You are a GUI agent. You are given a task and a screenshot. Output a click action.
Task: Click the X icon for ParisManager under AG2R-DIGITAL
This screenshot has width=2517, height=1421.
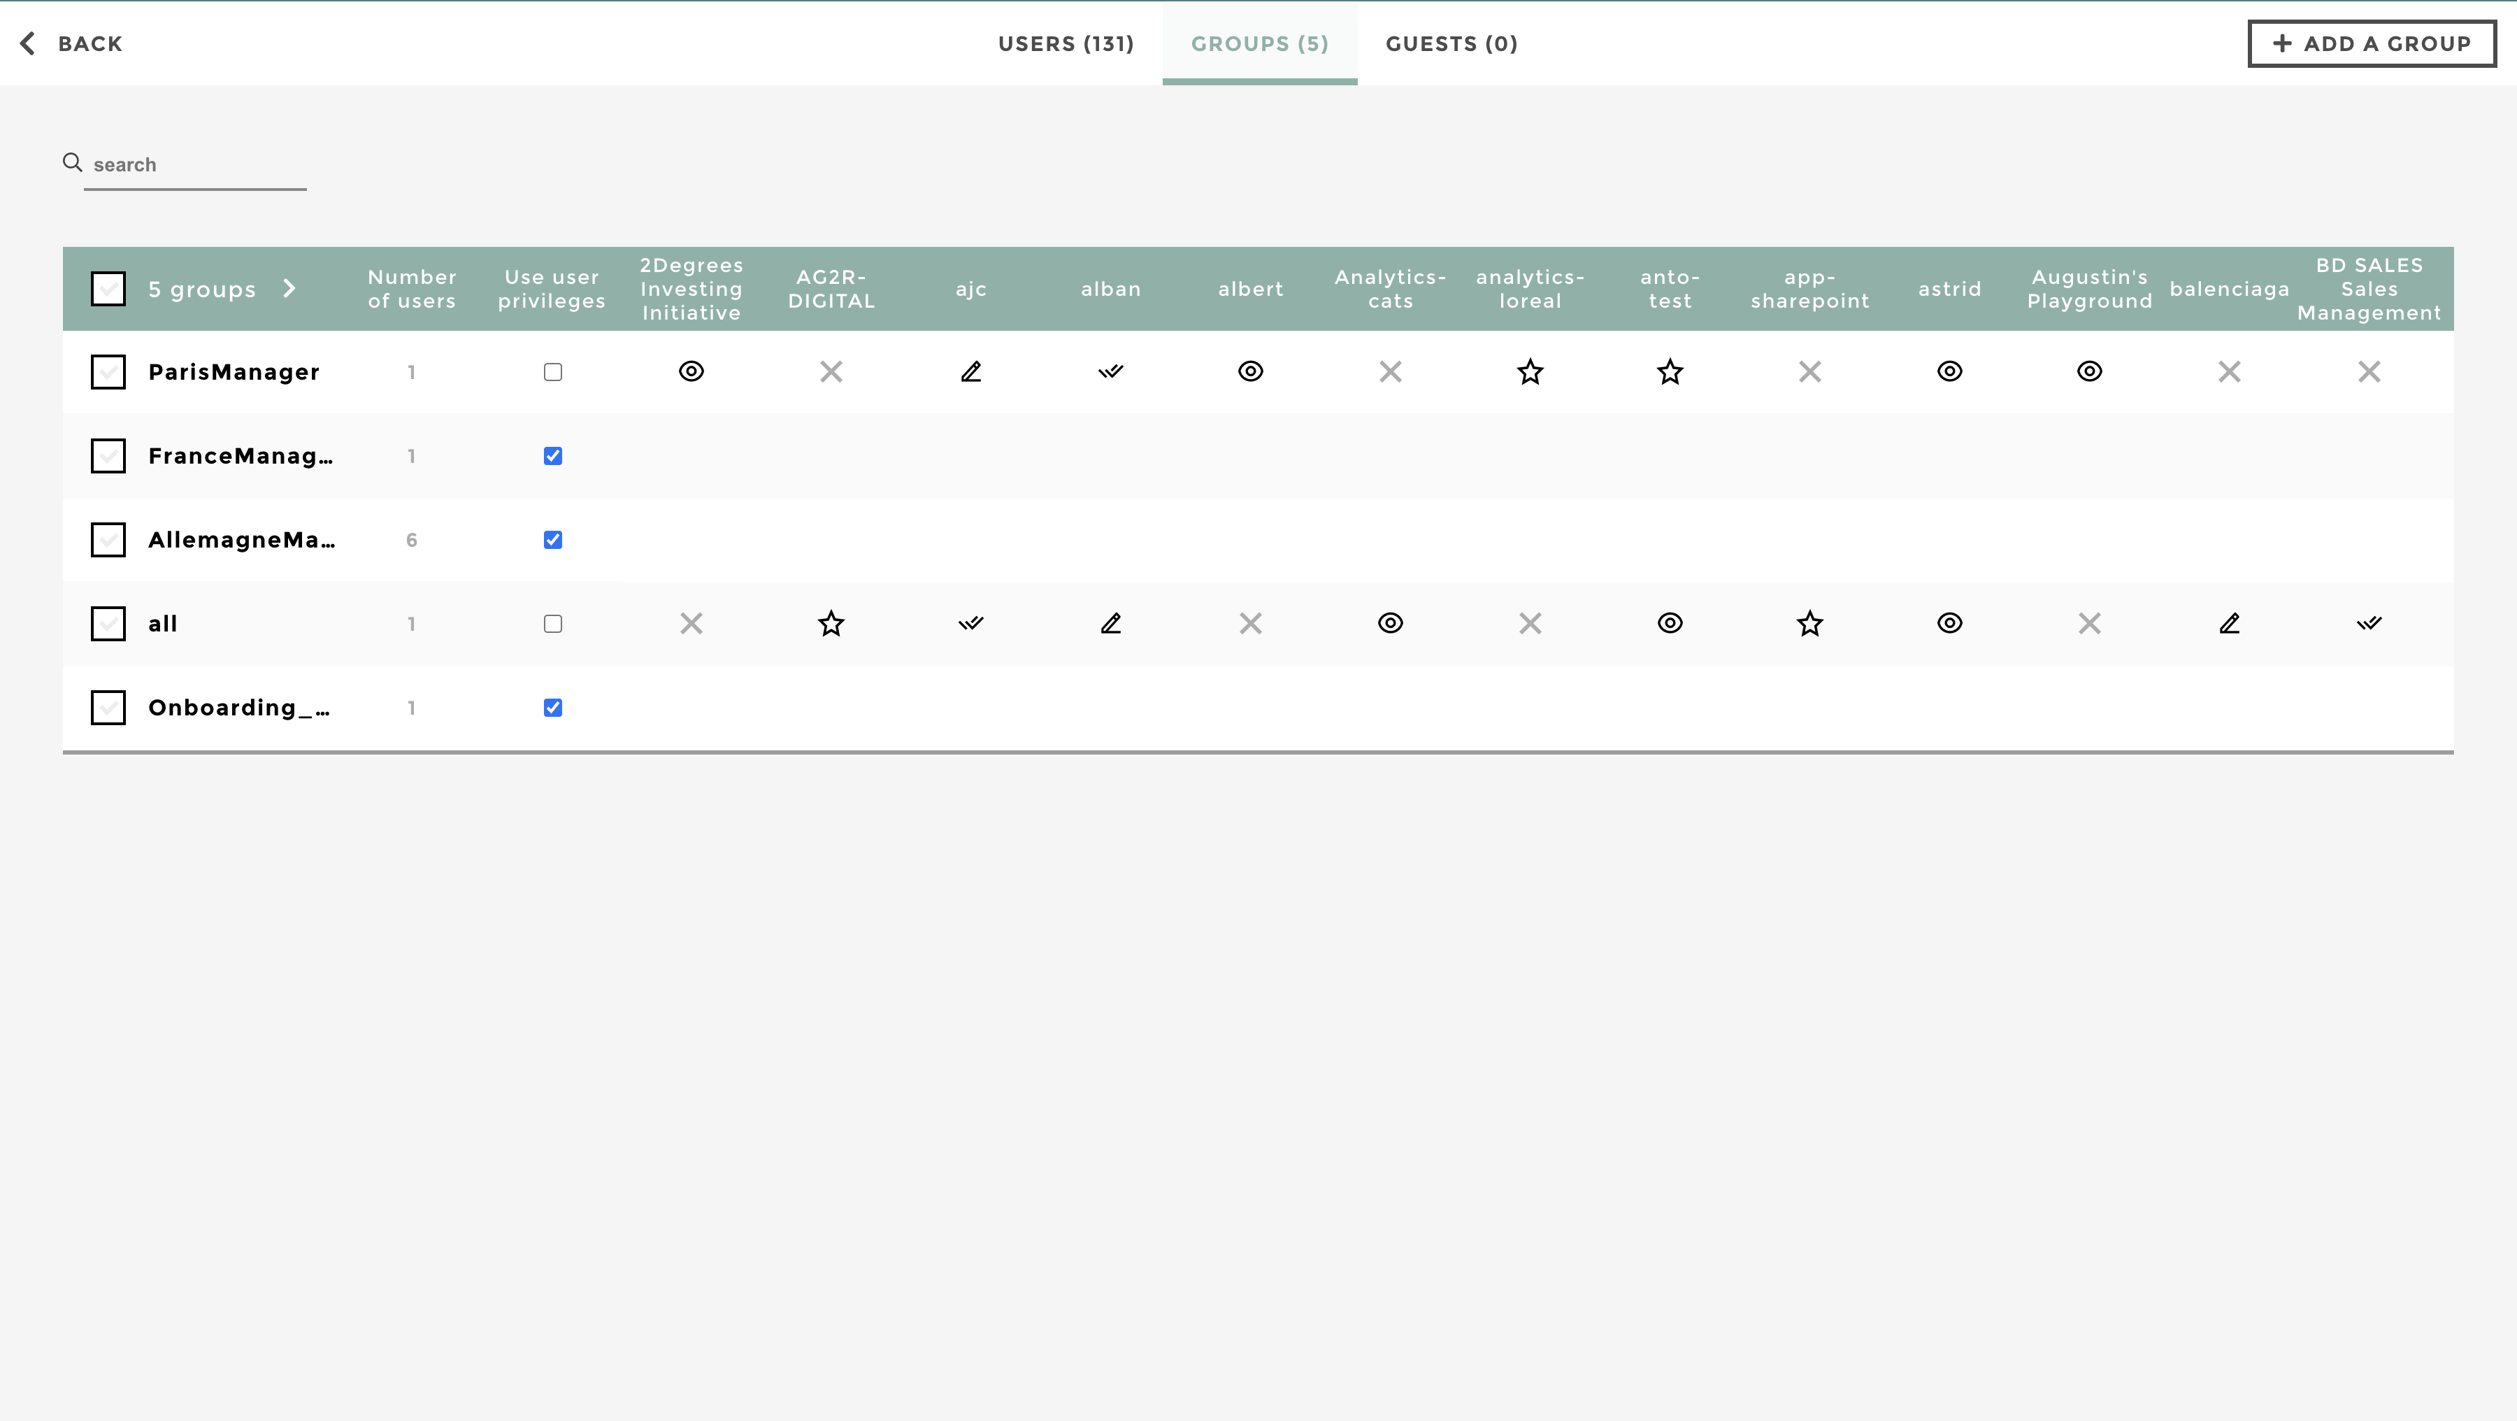(831, 371)
